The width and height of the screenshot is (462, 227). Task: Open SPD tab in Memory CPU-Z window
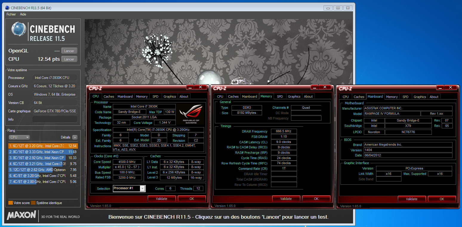280,97
